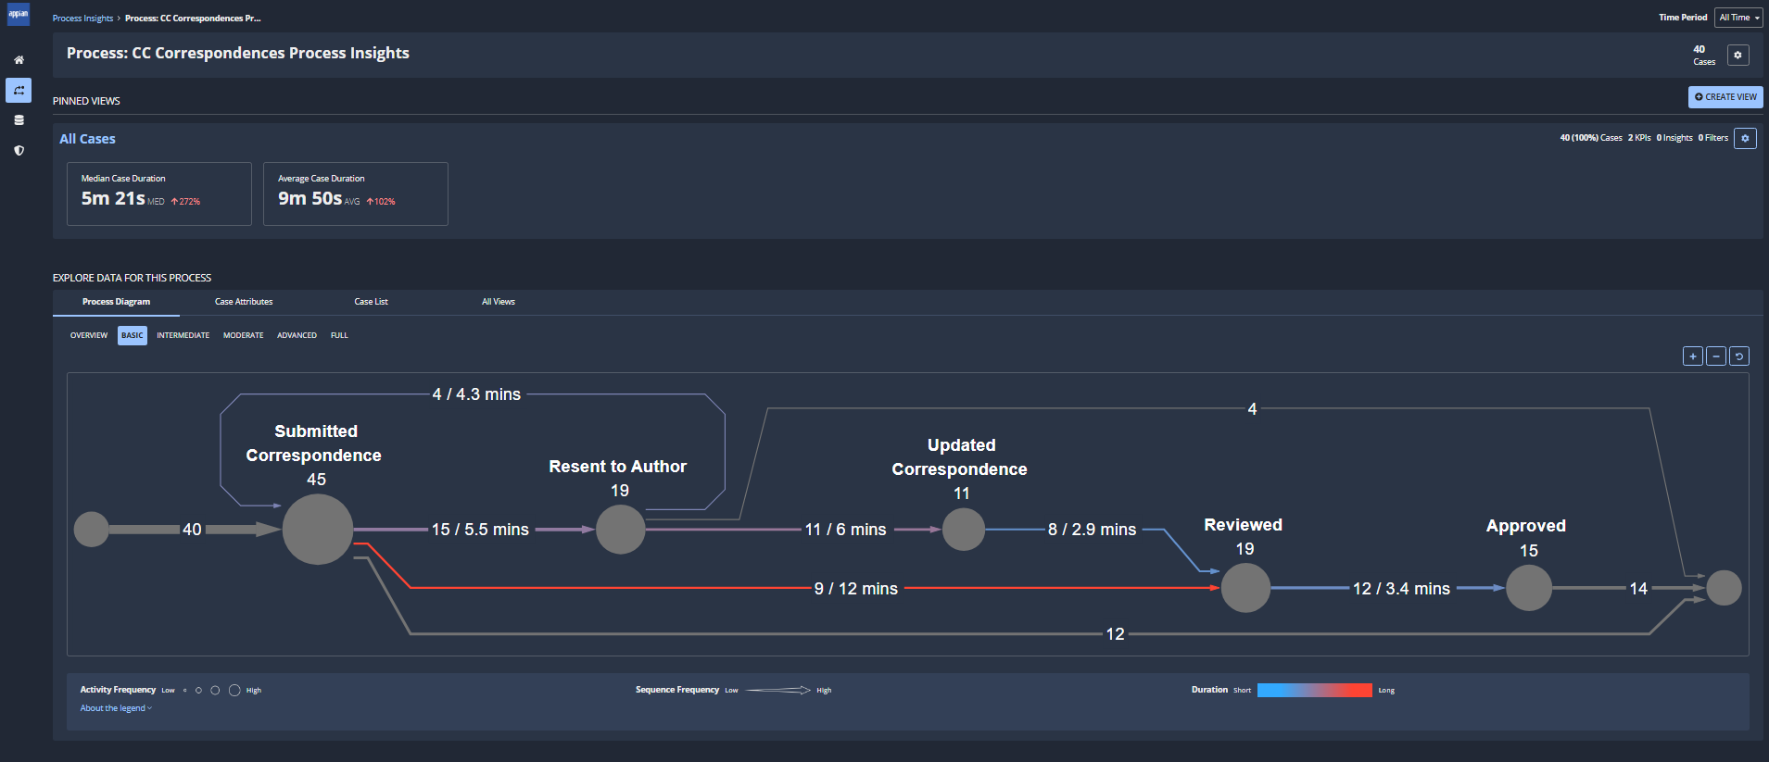This screenshot has height=762, width=1769.
Task: Open the shield security sidebar icon
Action: [x=19, y=150]
